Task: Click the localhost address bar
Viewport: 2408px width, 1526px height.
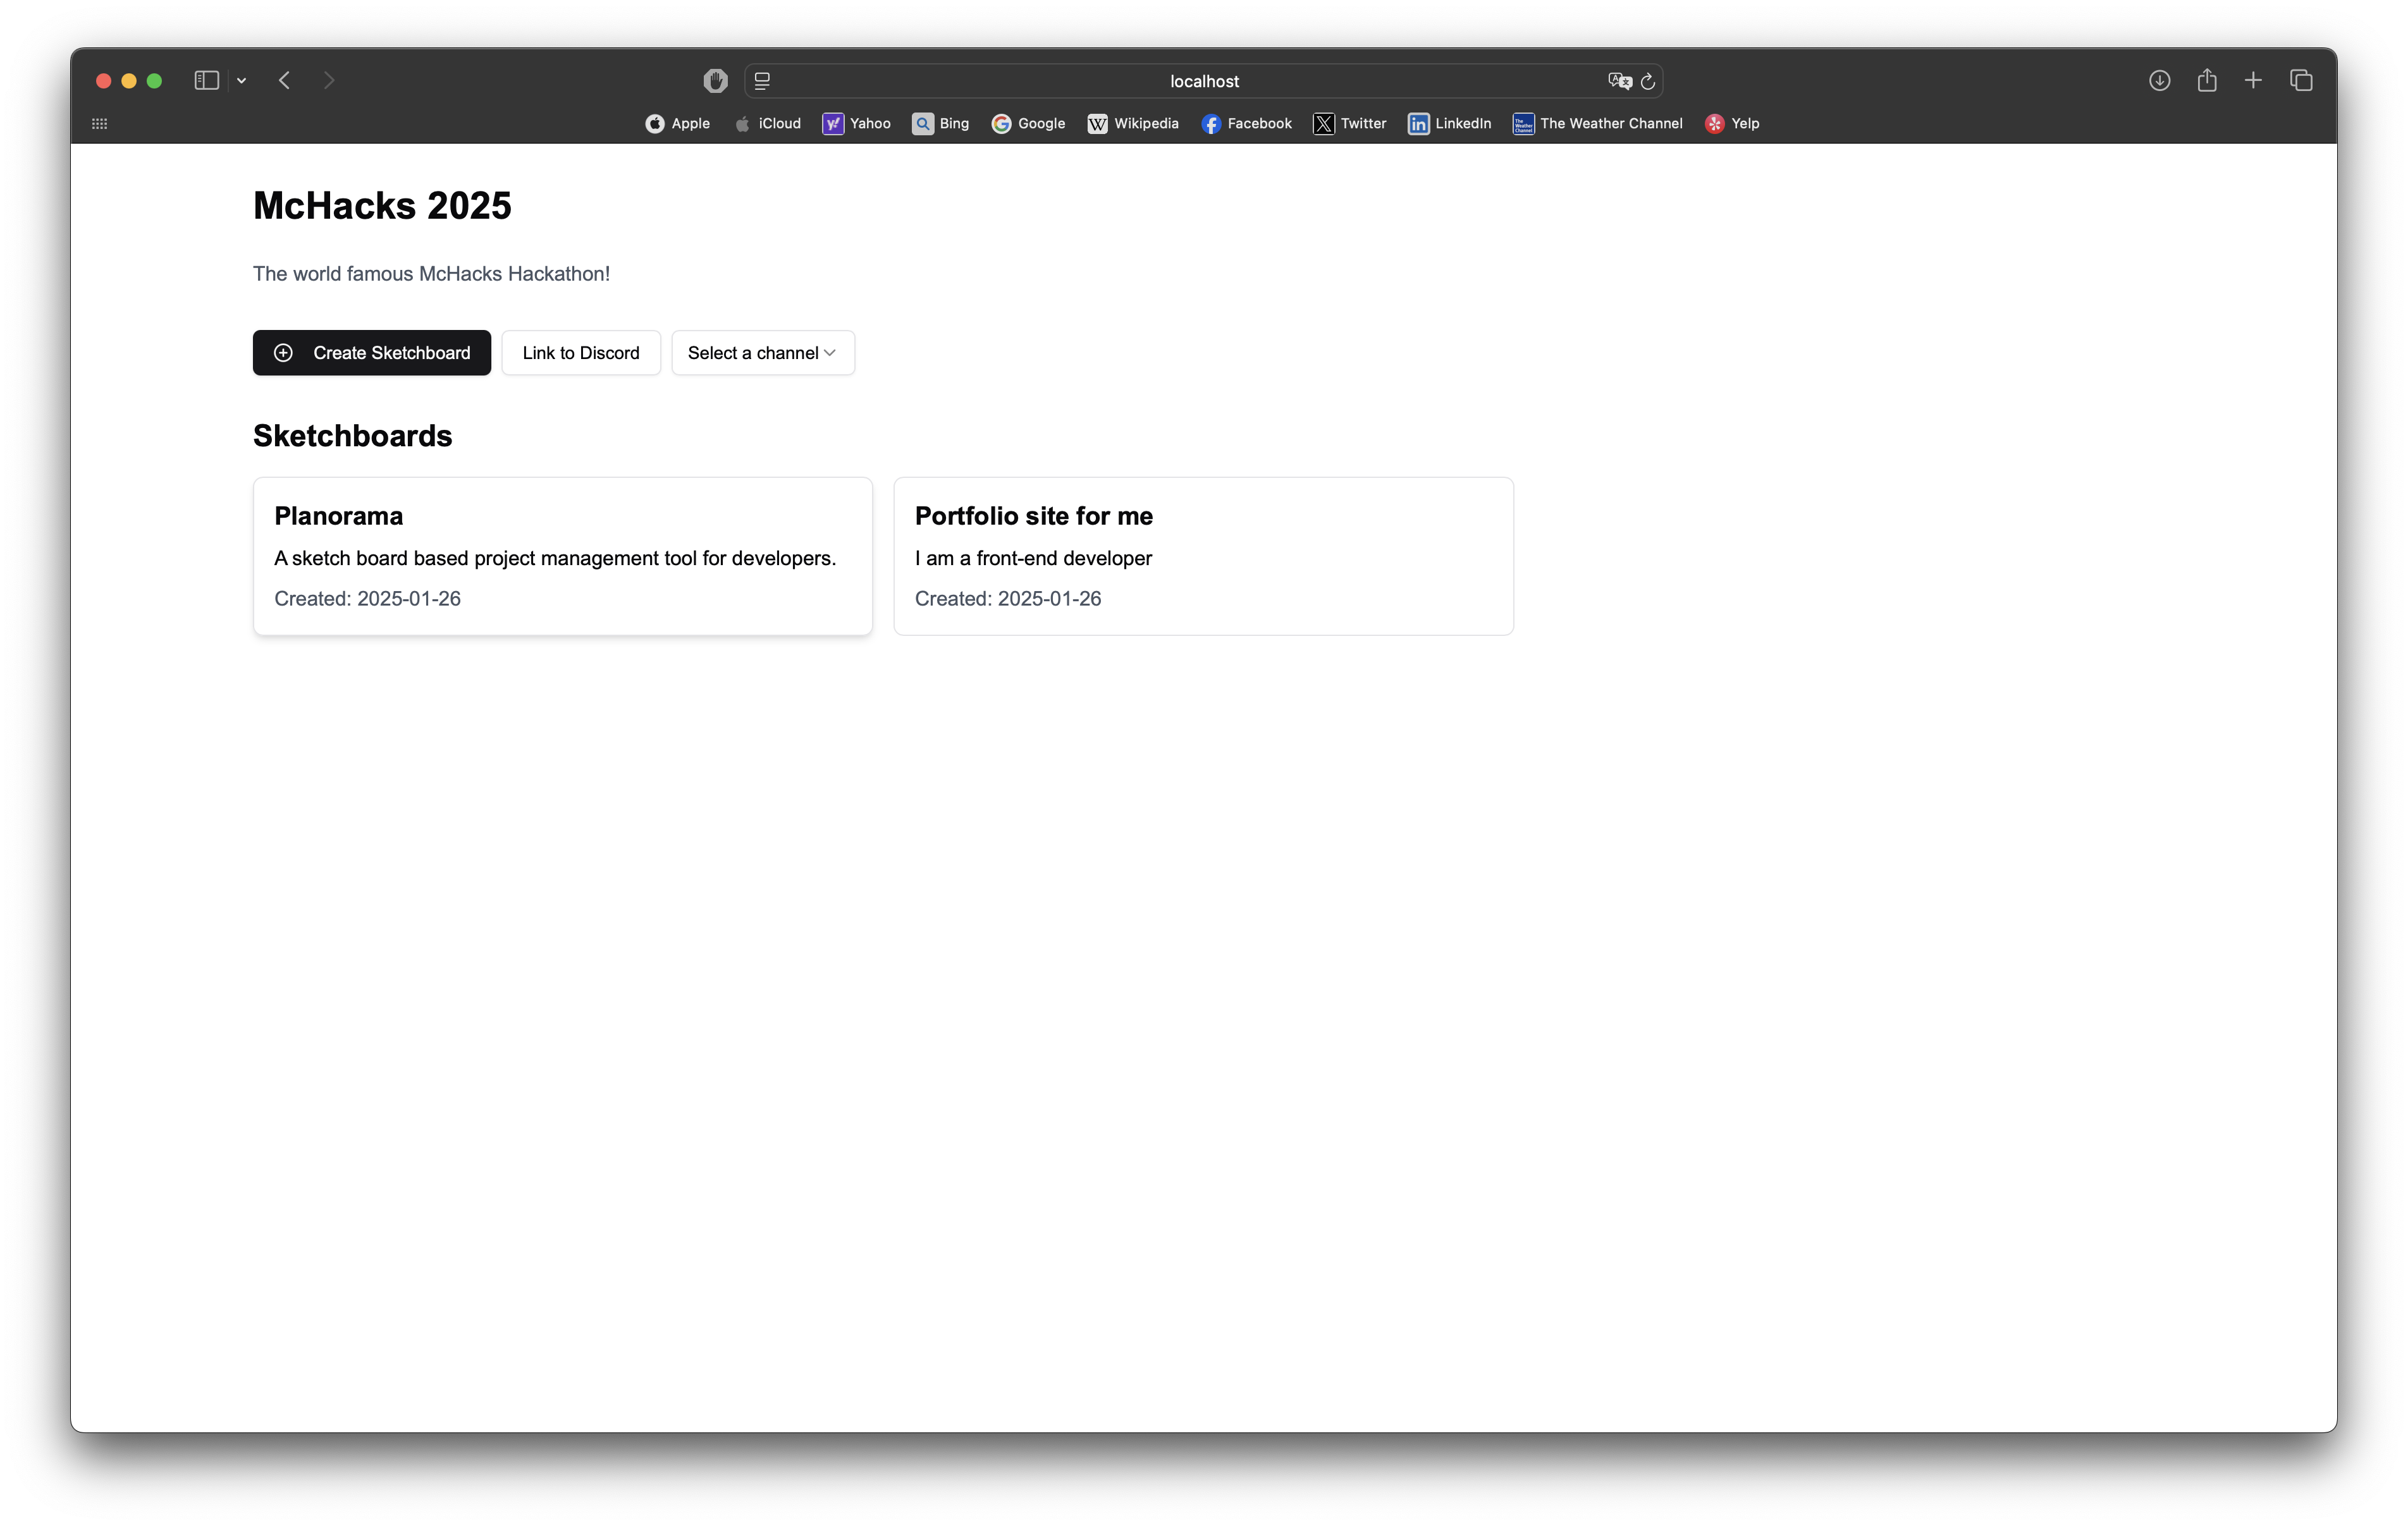Action: [1203, 81]
